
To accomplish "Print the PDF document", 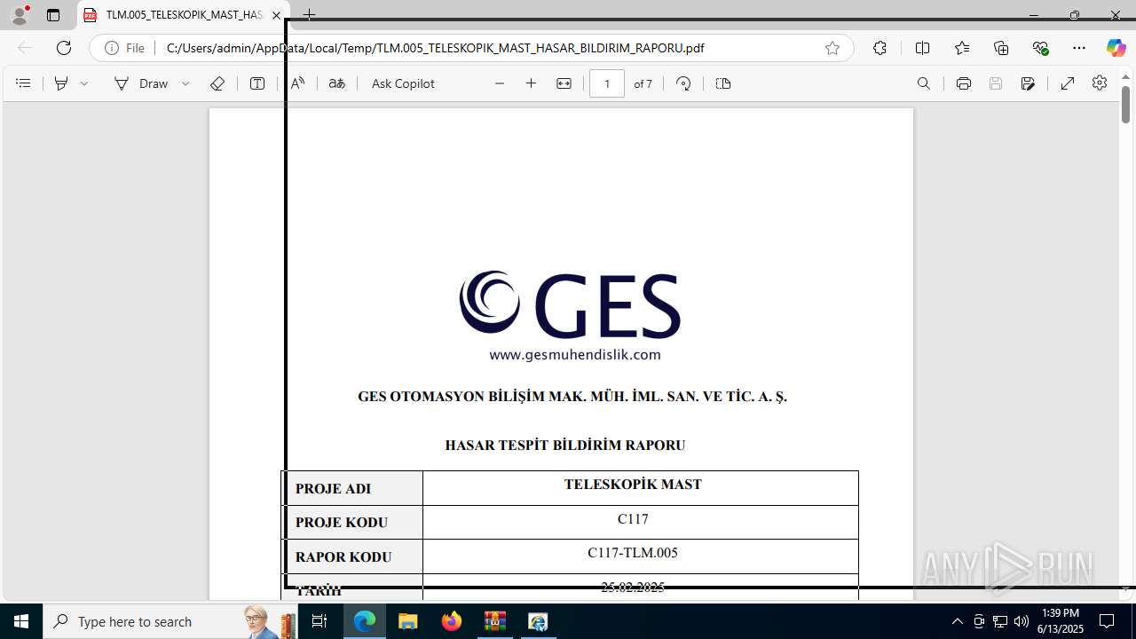I will tap(964, 83).
